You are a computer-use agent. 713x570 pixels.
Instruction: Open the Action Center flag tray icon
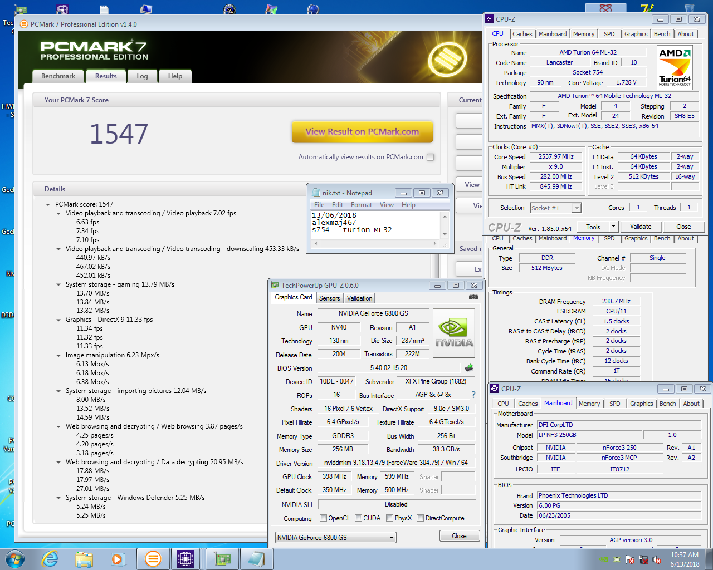coord(630,559)
